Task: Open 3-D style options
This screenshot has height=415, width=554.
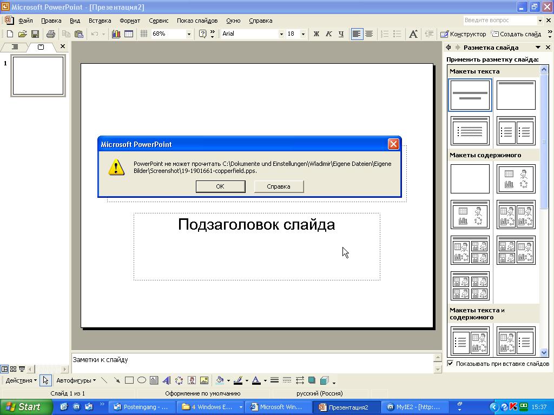Action: coord(324,380)
